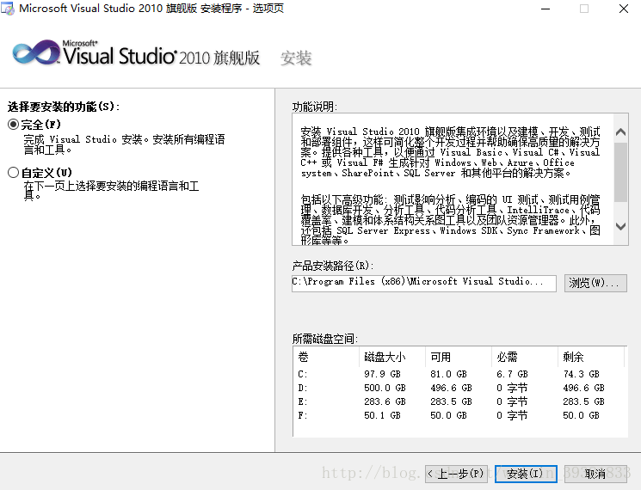641x490 pixels.
Task: Select the 完全(F) full install radio button
Action: [x=13, y=124]
